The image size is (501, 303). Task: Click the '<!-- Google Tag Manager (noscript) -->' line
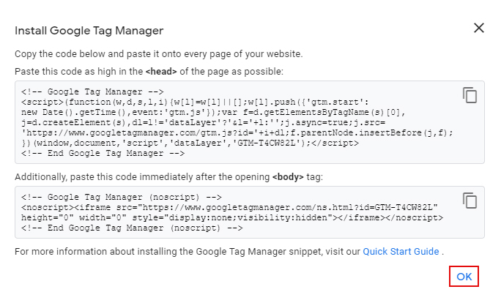122,198
